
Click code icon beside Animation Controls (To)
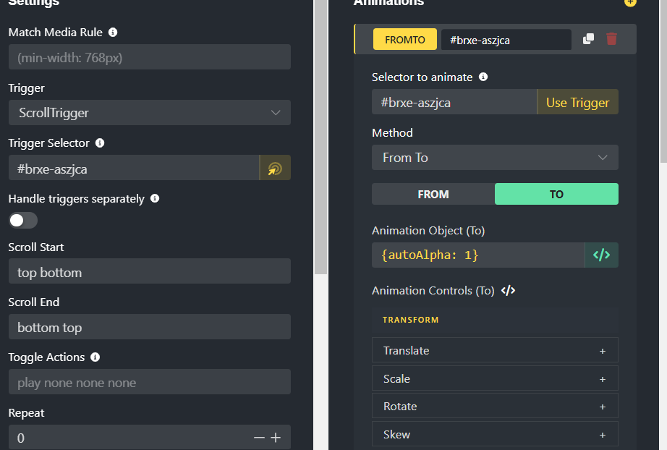[508, 291]
